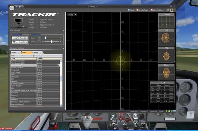Viewport: 198px width, 131px height.
Task: Click plus icon on Speed slider
Action: [60, 38]
